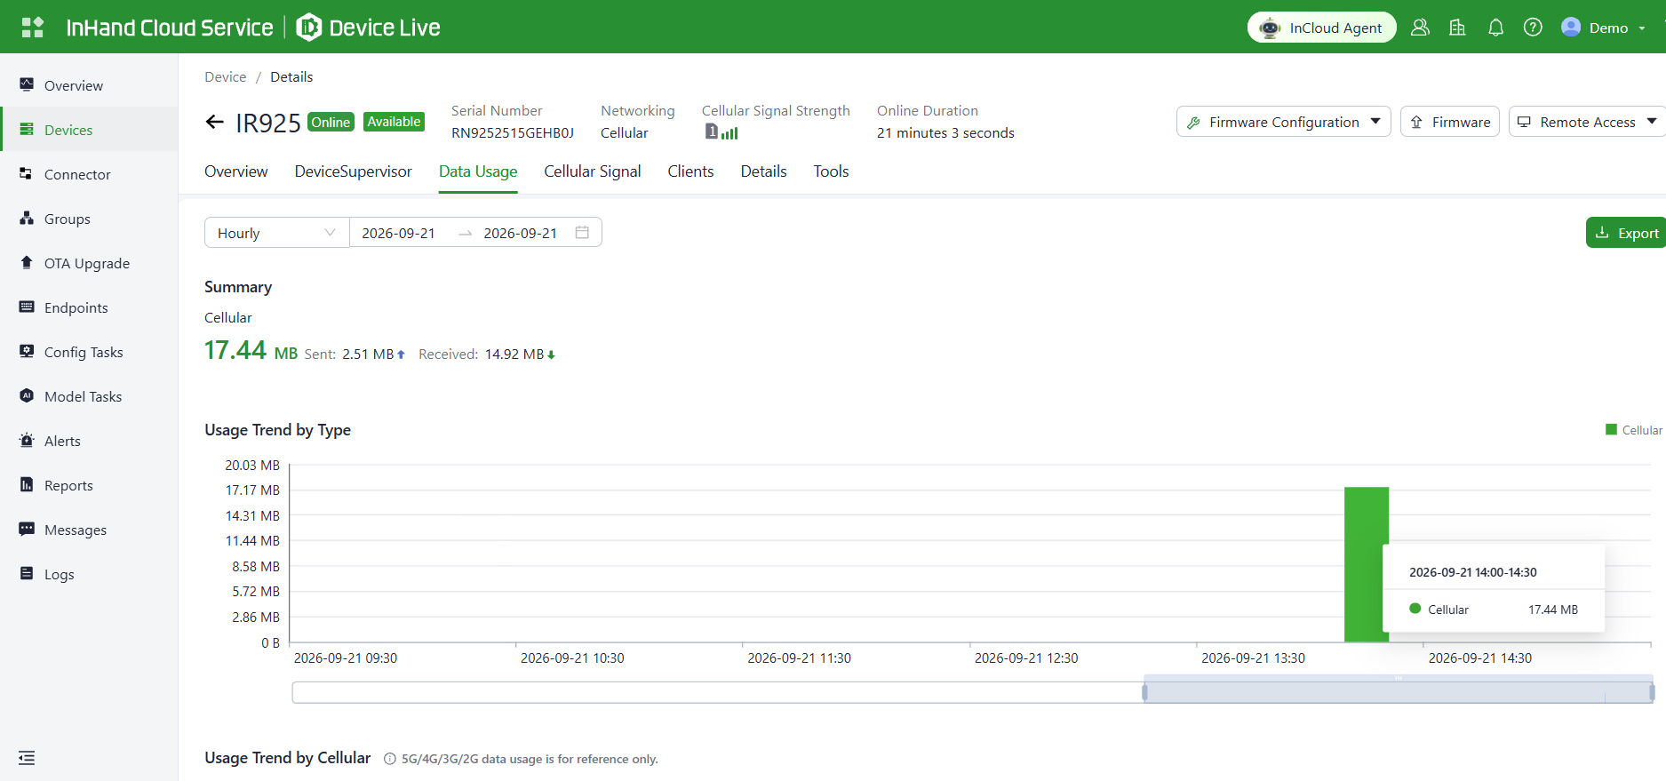Click the user management icon in header
The height and width of the screenshot is (781, 1666).
click(x=1420, y=28)
